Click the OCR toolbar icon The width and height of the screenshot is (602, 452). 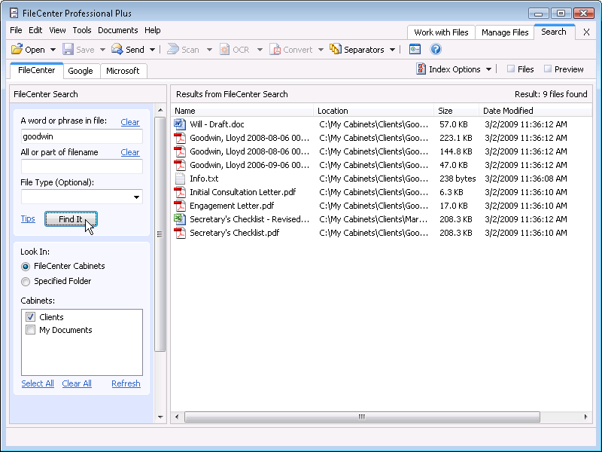pyautogui.click(x=224, y=49)
